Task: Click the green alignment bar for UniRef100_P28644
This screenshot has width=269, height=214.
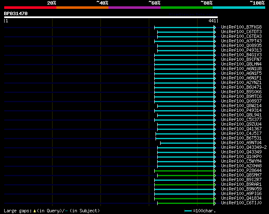Action: point(184,171)
